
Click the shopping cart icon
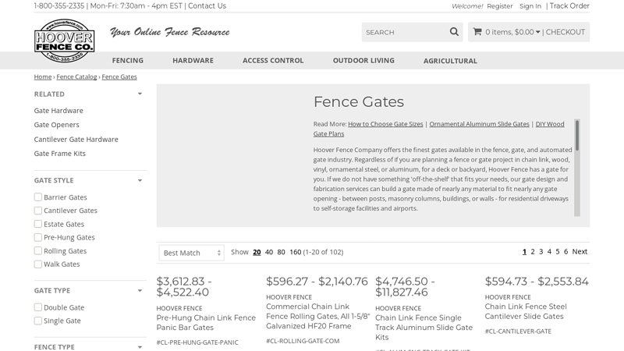point(477,32)
